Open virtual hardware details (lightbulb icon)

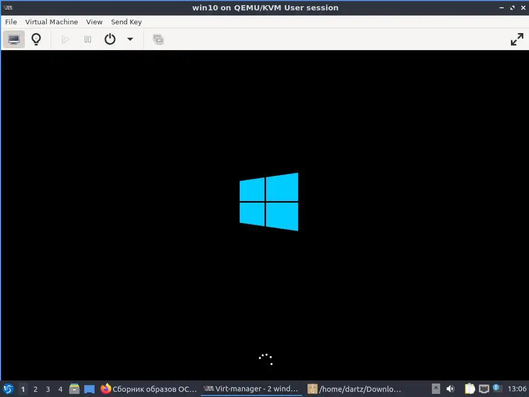(x=36, y=39)
